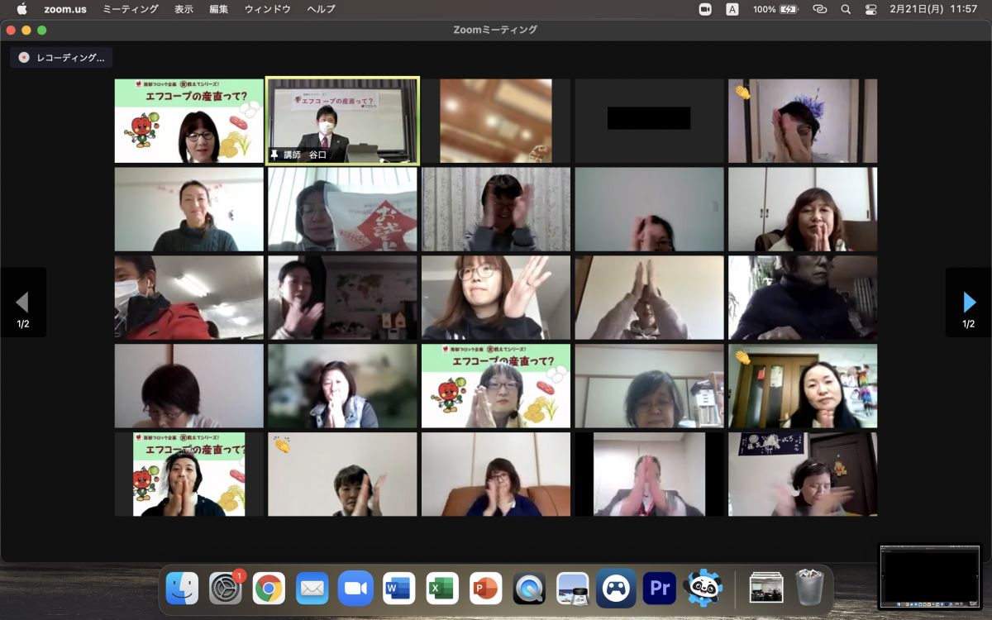Click the 100% battery status icon
Screen dimensions: 992x620
[x=775, y=9]
